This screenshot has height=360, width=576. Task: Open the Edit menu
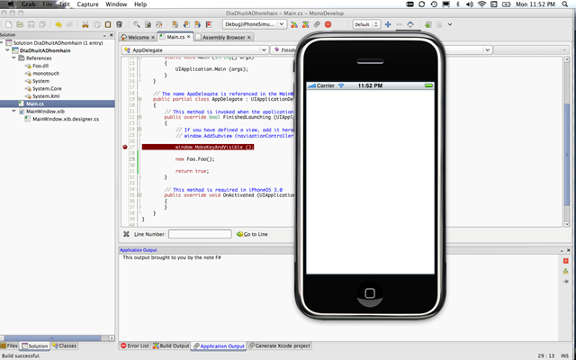coord(65,4)
